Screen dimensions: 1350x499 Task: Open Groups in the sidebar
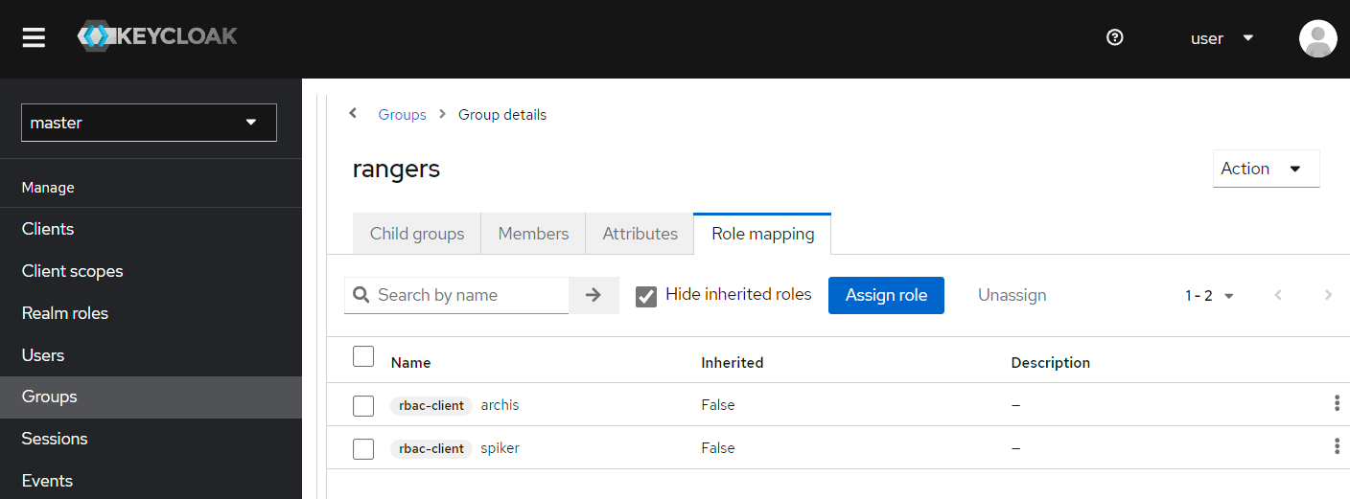[x=151, y=397]
